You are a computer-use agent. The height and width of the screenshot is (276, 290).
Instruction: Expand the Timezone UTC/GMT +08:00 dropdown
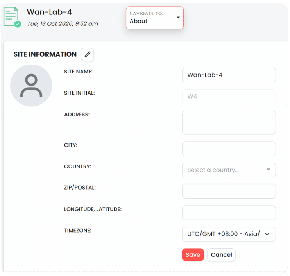[229, 234]
